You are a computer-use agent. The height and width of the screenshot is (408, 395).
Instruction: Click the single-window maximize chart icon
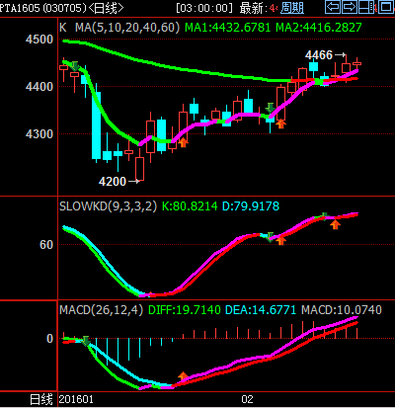386,7
